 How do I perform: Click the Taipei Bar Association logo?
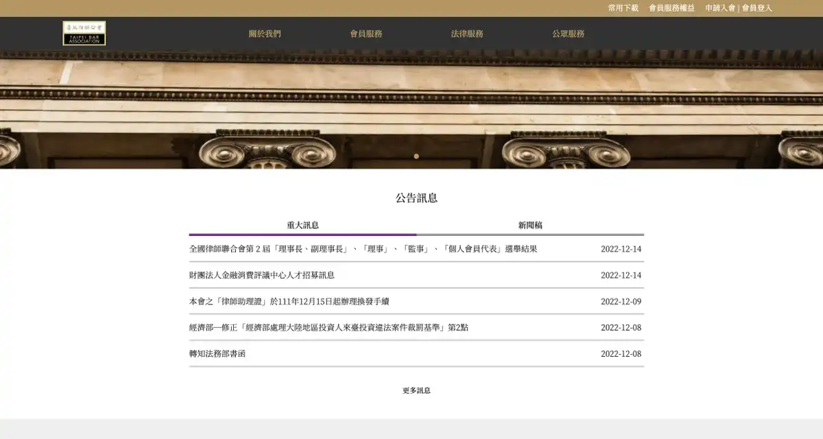84,33
